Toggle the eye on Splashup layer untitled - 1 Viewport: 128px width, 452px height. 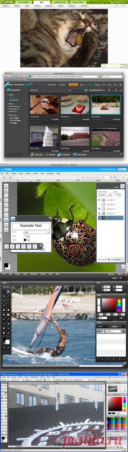coord(98,331)
